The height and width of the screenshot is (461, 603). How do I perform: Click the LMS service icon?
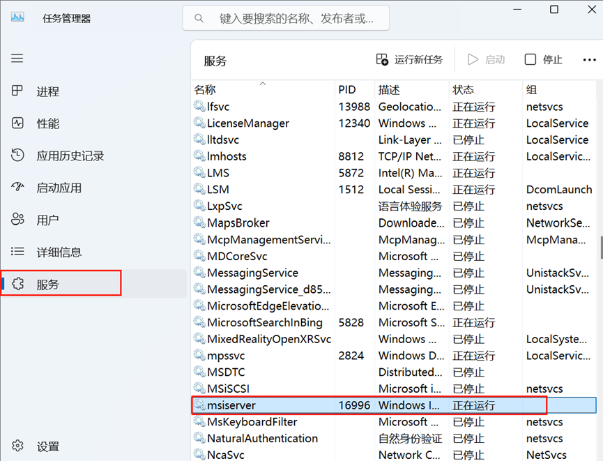pos(199,172)
